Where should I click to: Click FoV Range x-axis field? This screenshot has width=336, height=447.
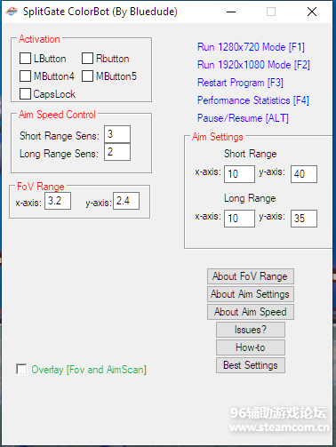pyautogui.click(x=58, y=201)
